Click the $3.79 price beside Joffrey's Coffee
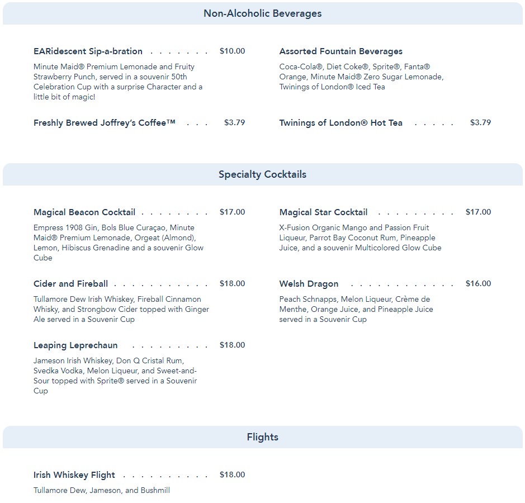This screenshot has width=525, height=503. [x=234, y=123]
